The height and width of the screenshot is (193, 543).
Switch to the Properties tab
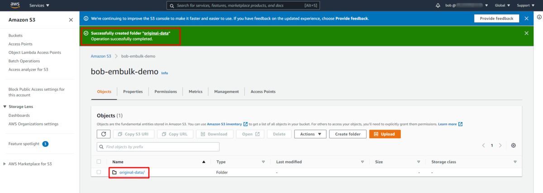(x=133, y=91)
